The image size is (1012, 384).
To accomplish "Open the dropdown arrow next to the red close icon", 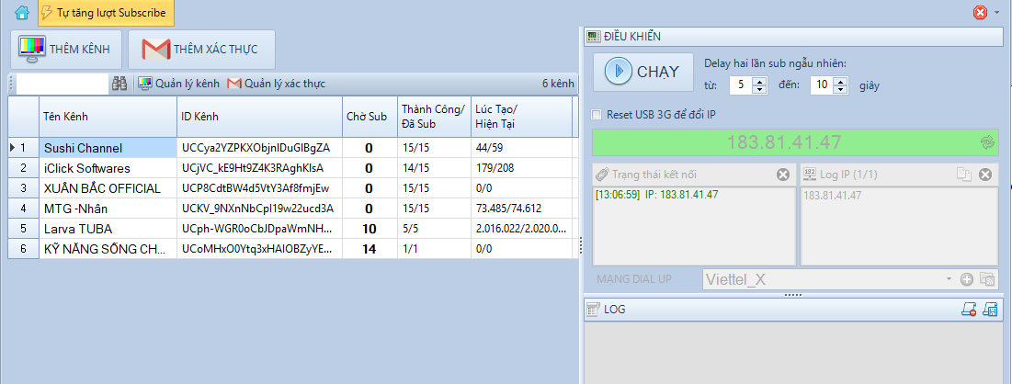I will tap(996, 13).
